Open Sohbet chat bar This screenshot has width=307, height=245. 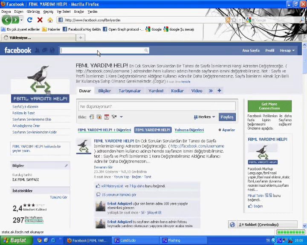coord(267,225)
